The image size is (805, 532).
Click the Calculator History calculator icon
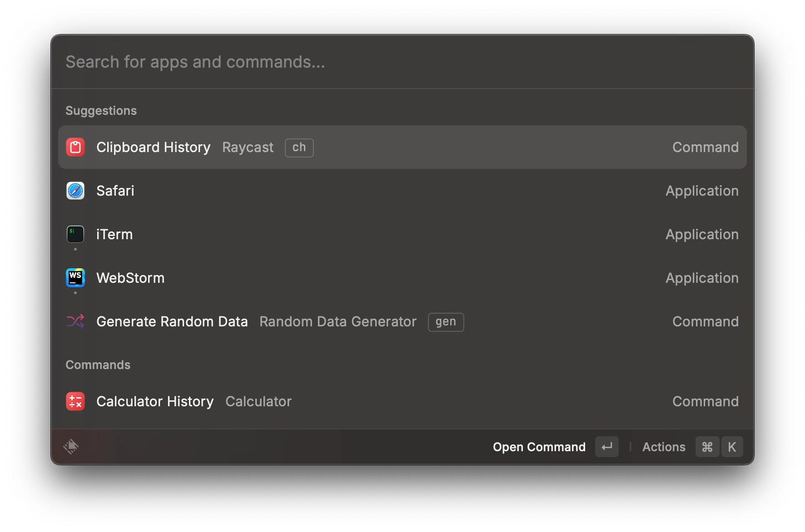point(75,401)
